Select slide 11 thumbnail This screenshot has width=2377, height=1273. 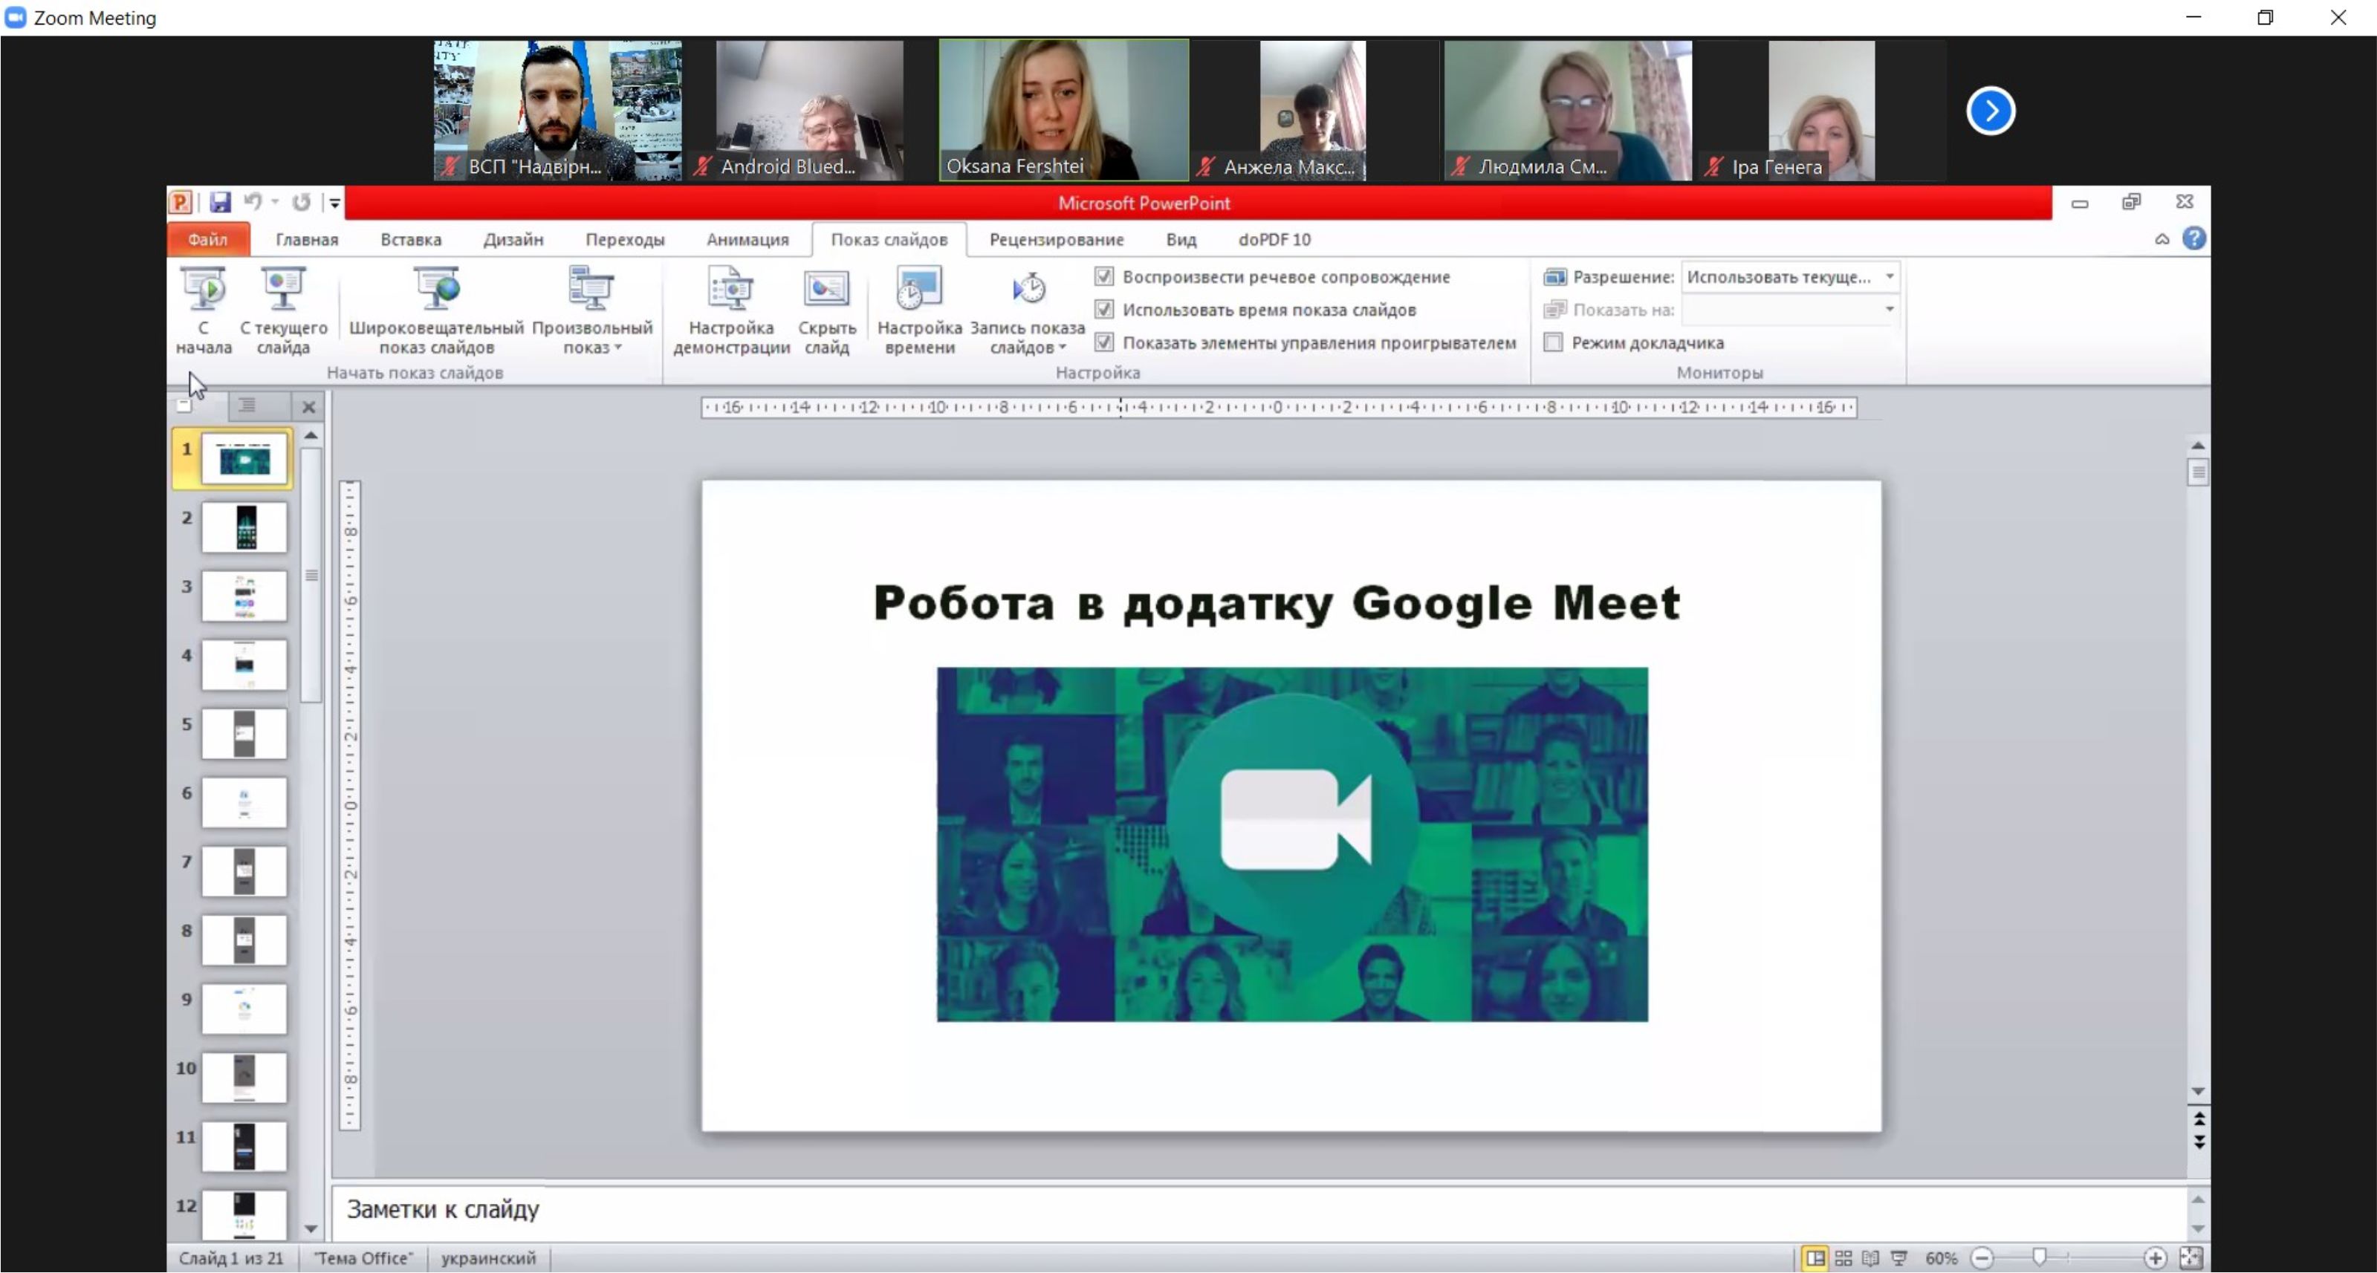pyautogui.click(x=244, y=1147)
